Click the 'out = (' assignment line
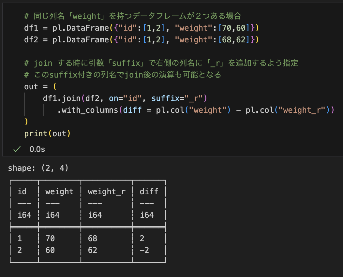343x277 pixels. pos(40,87)
